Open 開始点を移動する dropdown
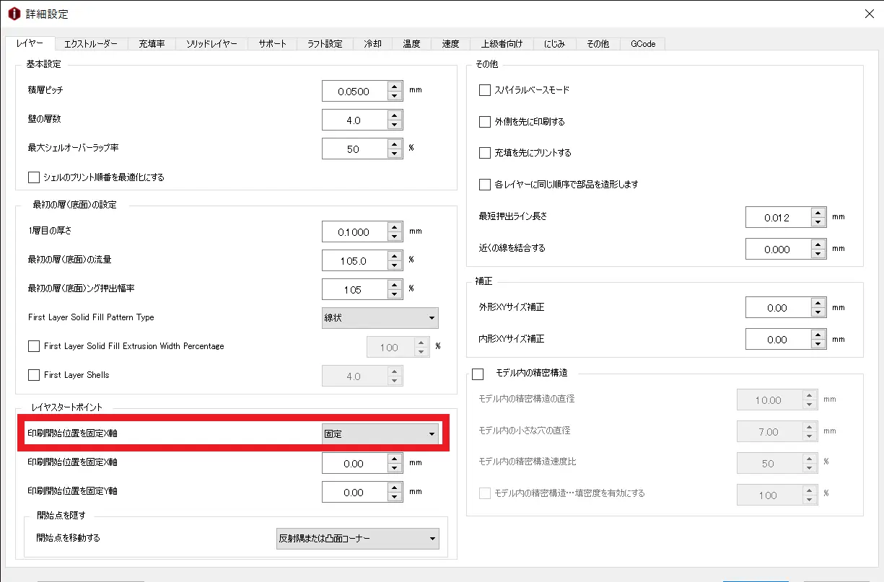Image resolution: width=884 pixels, height=582 pixels. click(x=358, y=538)
